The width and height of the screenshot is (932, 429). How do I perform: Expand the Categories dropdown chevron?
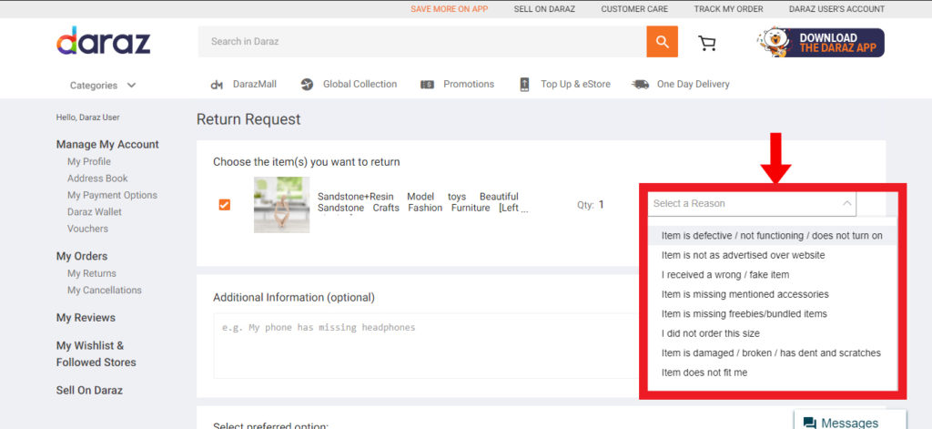131,85
